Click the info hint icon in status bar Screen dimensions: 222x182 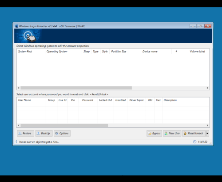pyautogui.click(x=16, y=142)
